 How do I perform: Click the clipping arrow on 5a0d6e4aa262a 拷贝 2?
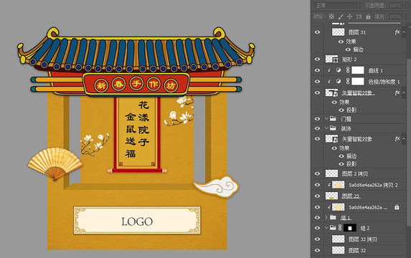[329, 185]
